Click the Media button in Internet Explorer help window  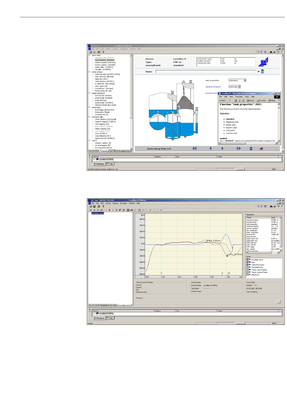[x=272, y=100]
